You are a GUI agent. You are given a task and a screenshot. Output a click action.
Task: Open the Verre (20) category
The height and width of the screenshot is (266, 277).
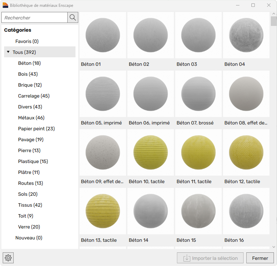29,227
